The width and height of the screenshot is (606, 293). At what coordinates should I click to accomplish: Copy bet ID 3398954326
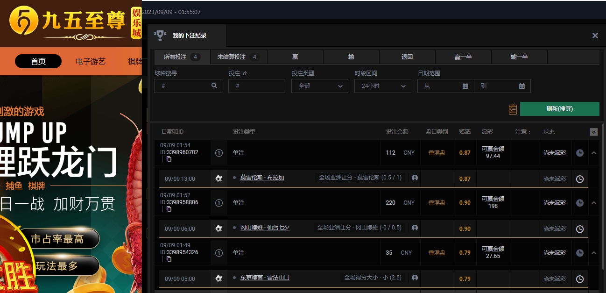click(x=169, y=259)
